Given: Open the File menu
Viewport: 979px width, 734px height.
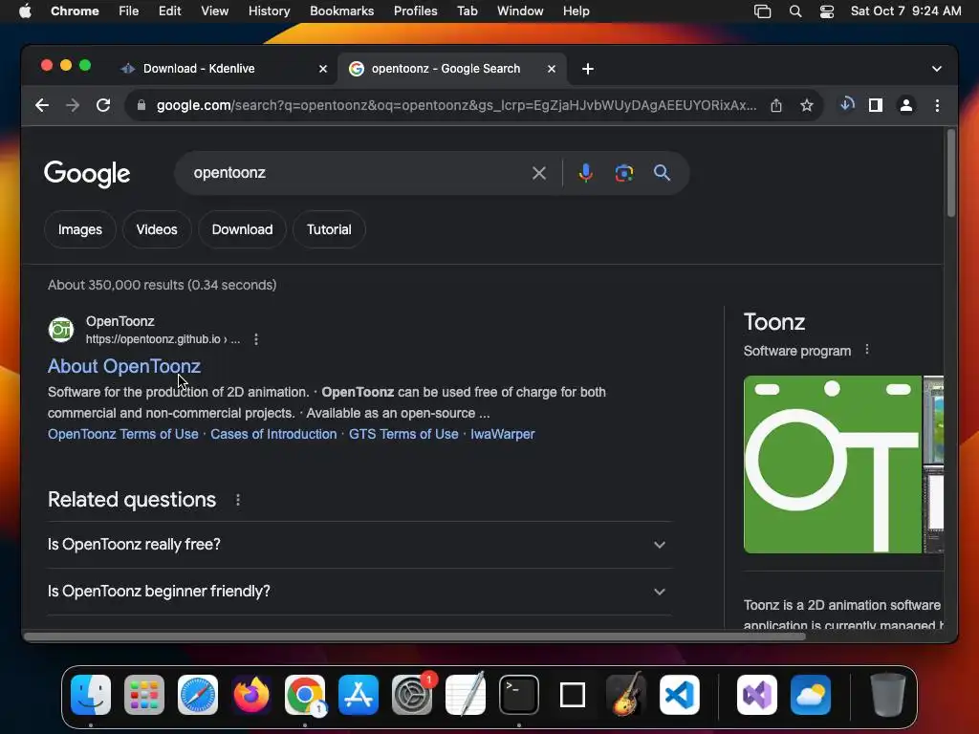Looking at the screenshot, I should pyautogui.click(x=129, y=11).
